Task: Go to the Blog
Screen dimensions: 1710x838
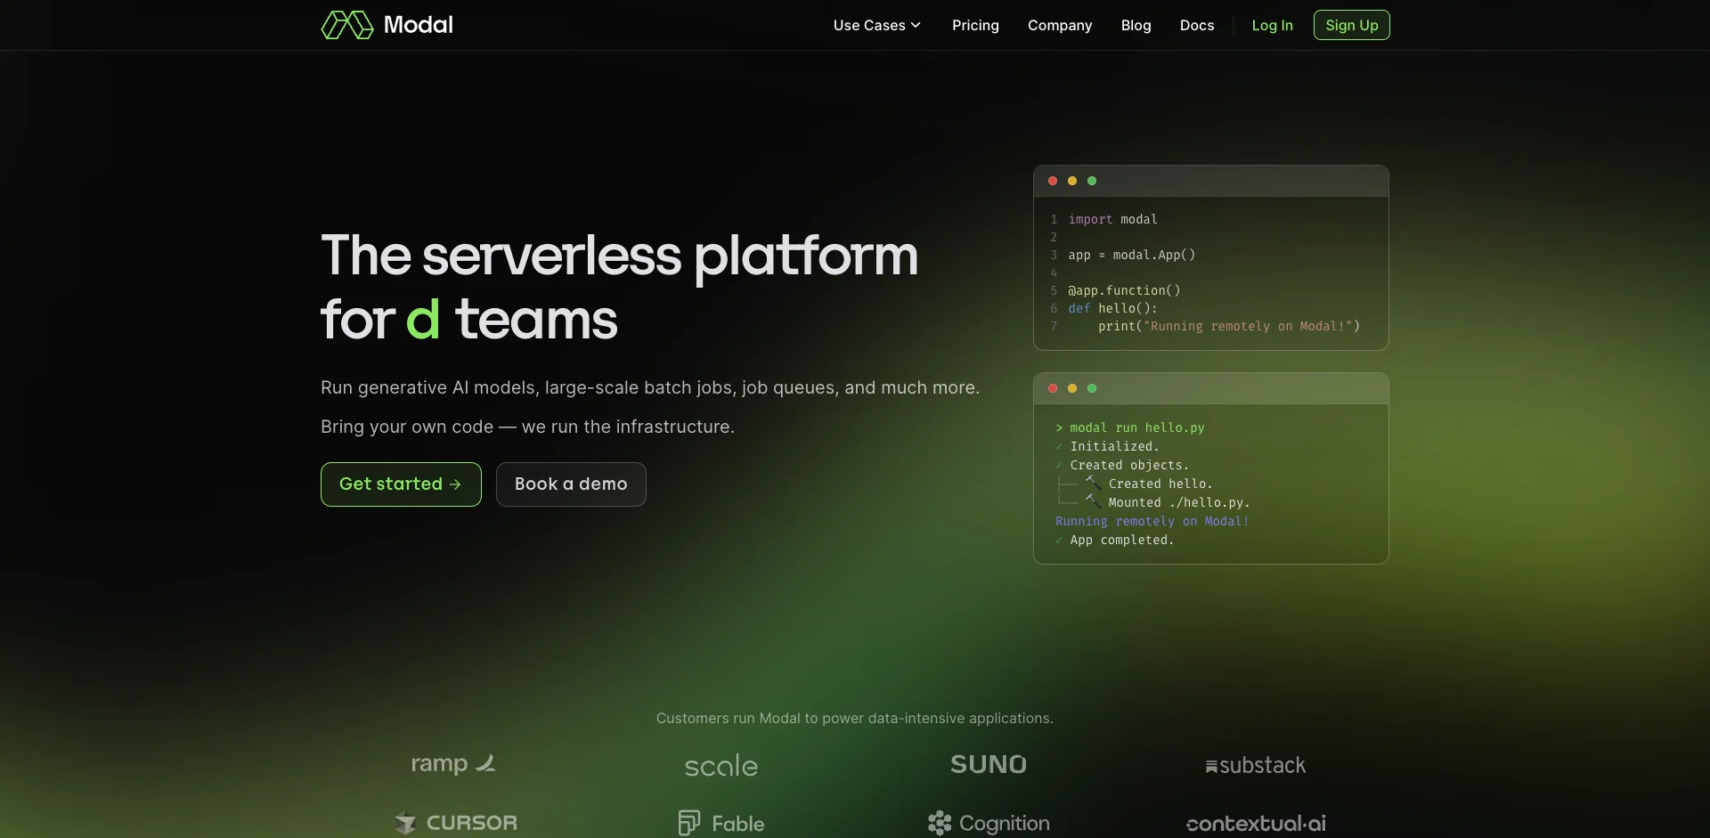Action: (x=1136, y=25)
